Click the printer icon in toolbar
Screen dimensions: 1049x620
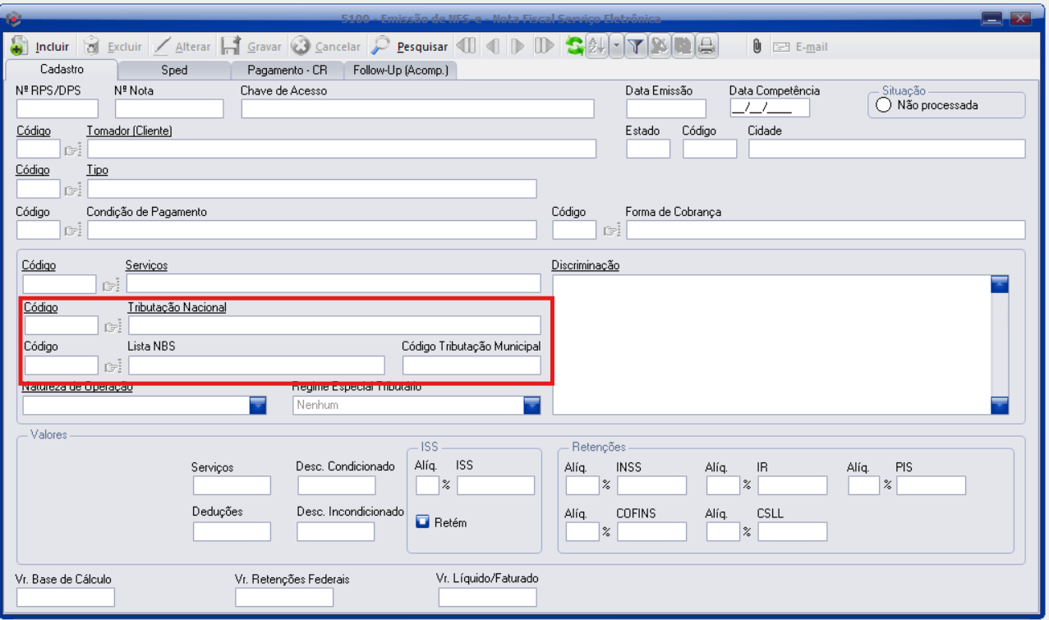[705, 46]
